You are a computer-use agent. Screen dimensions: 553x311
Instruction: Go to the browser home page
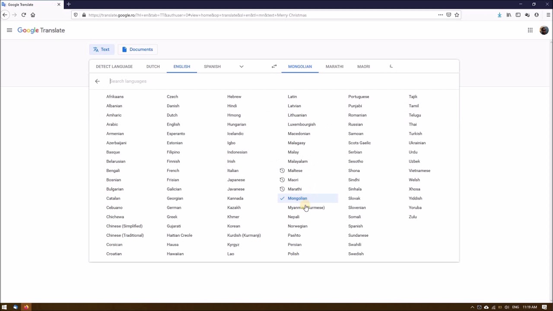click(33, 15)
